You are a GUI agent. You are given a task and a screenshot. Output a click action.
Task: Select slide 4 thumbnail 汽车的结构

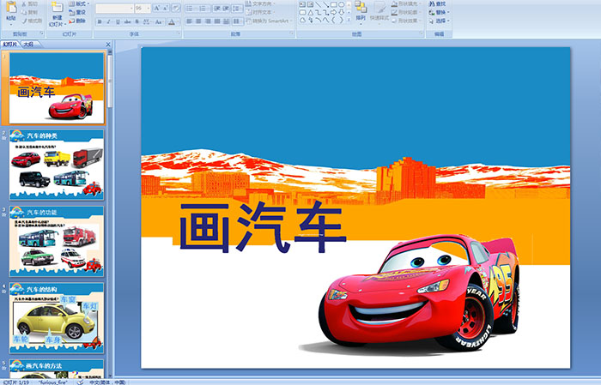tap(57, 317)
